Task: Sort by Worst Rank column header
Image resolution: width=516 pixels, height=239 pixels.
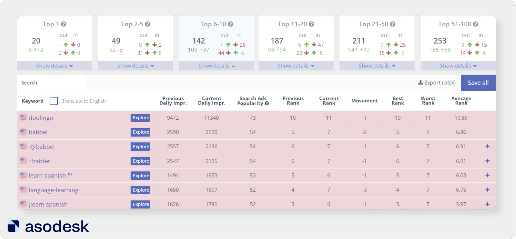Action: point(428,101)
